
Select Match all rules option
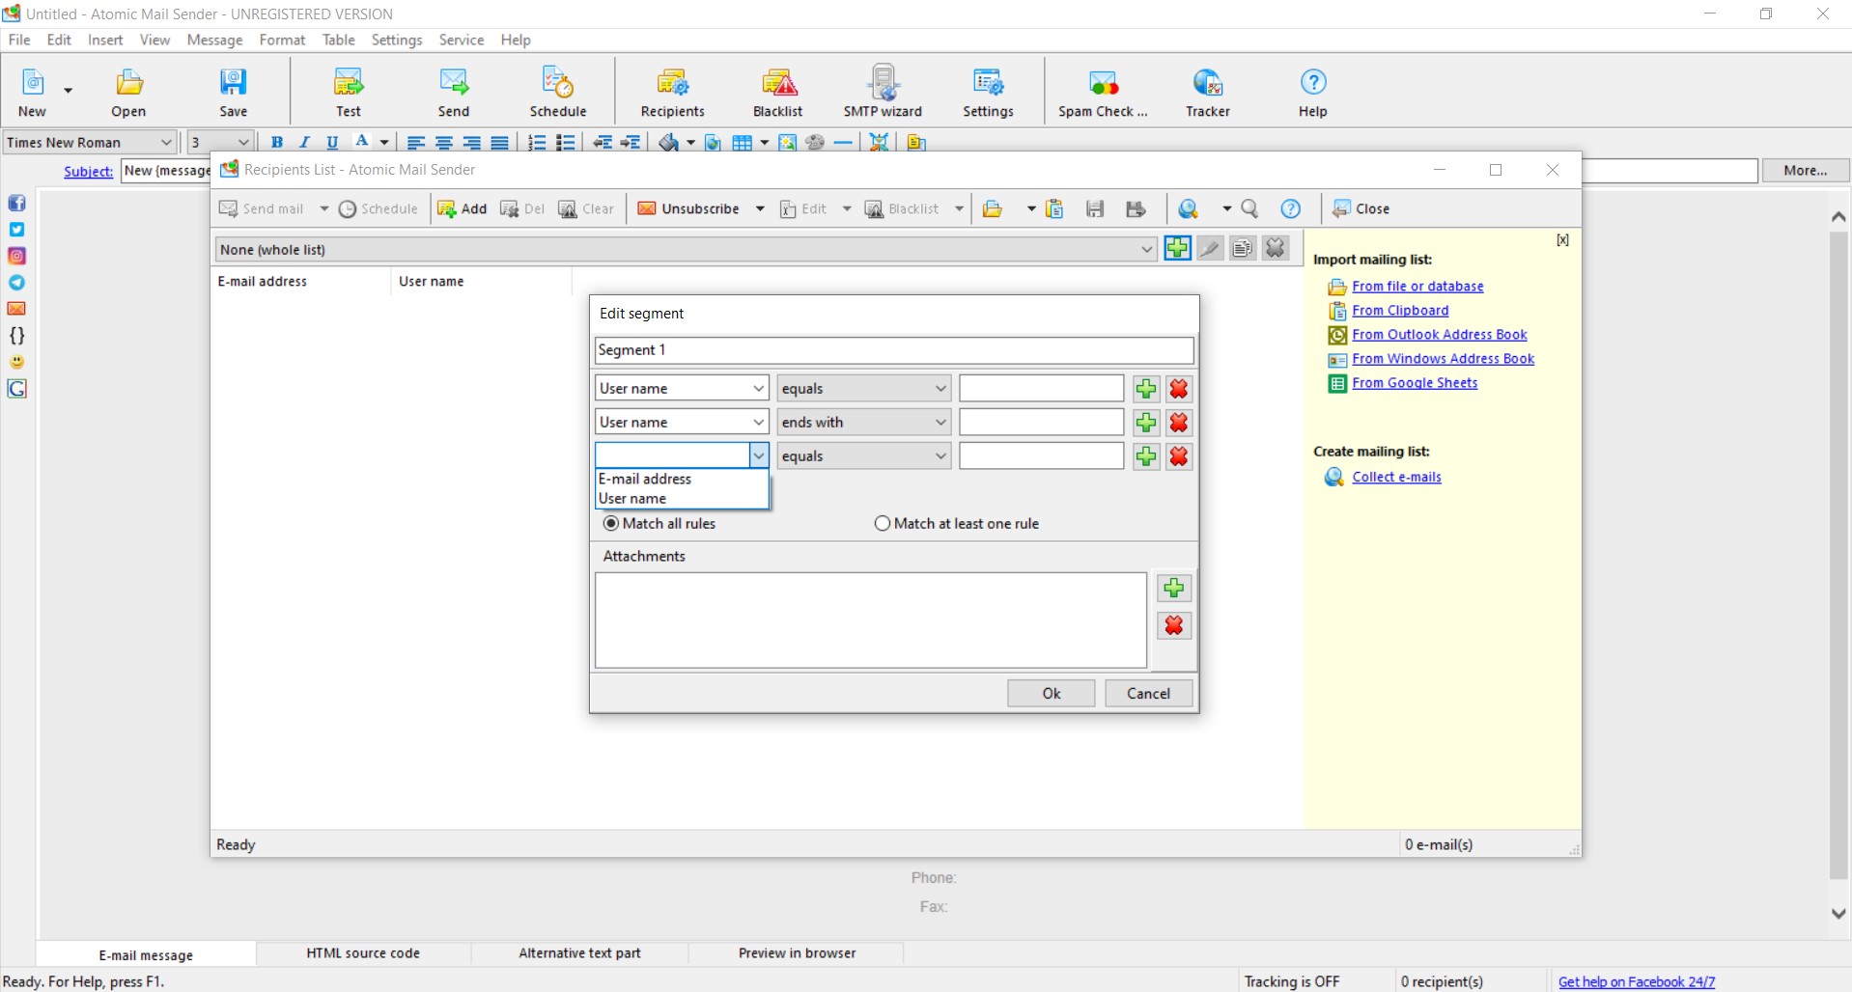[x=659, y=524]
